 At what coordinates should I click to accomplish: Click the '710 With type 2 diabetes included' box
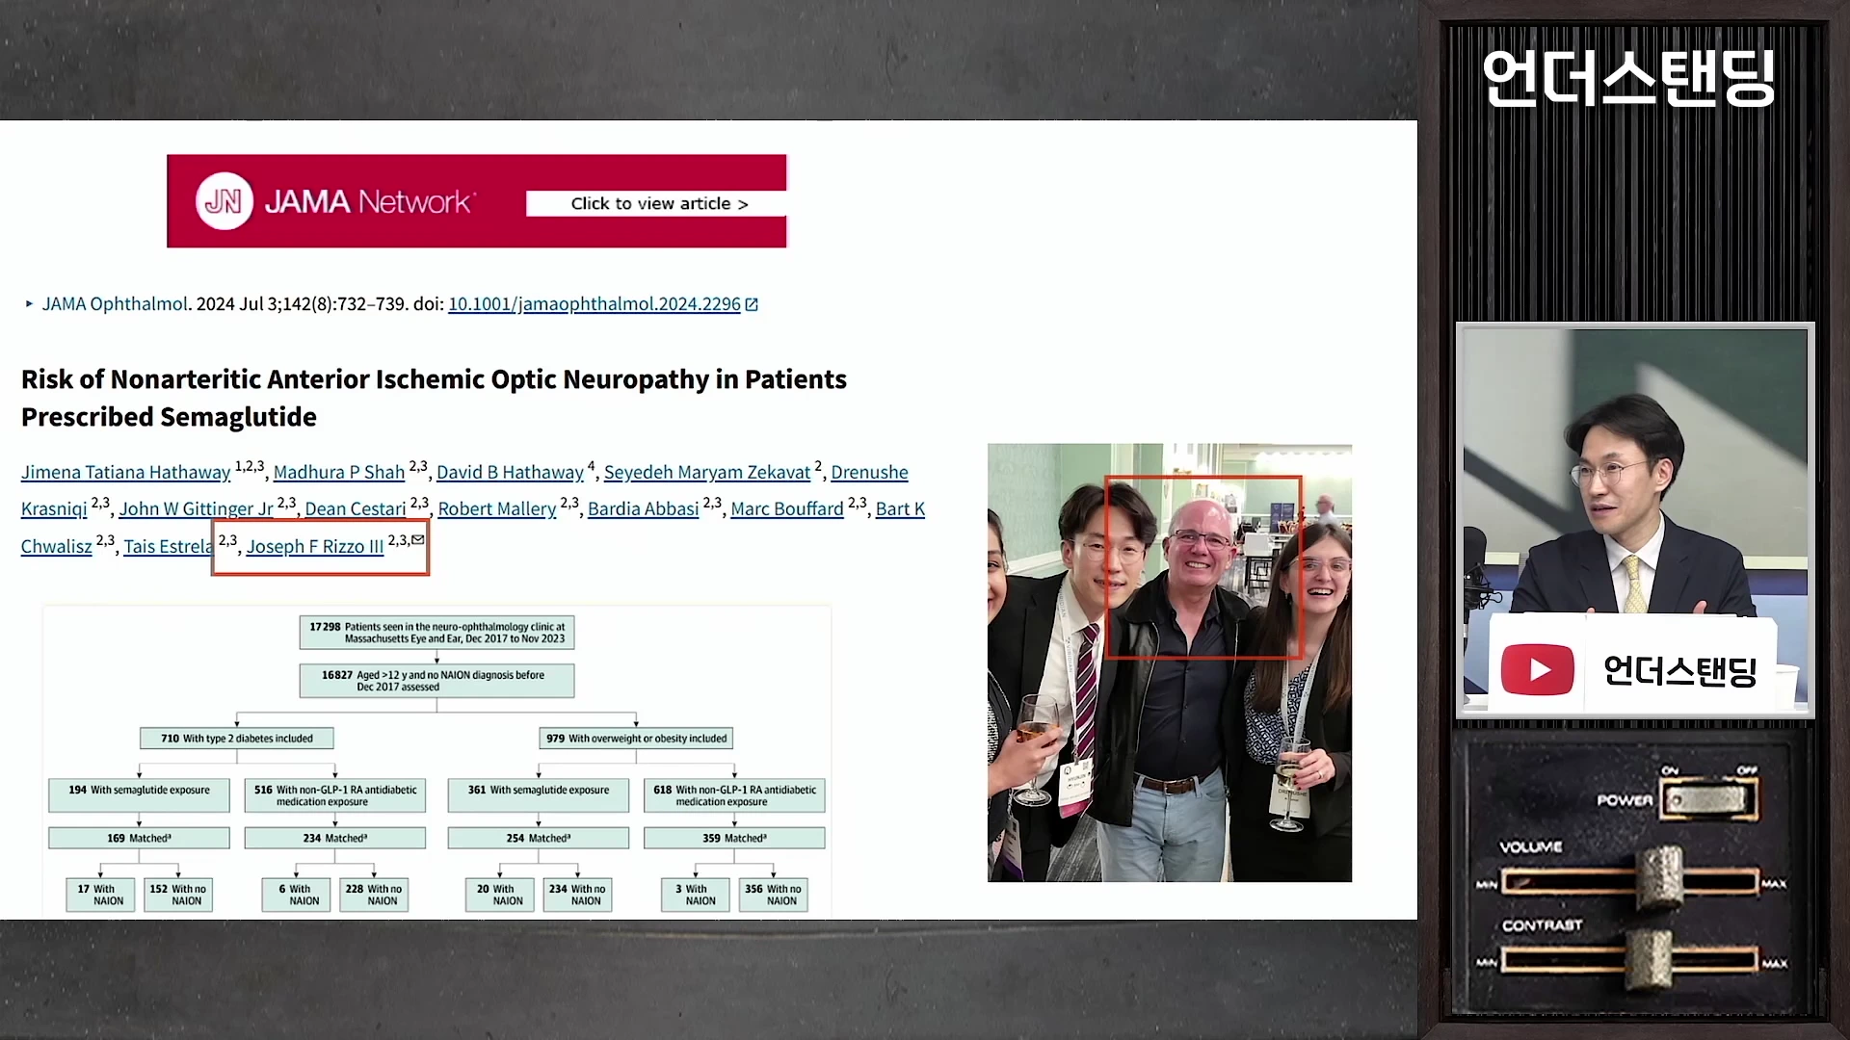click(236, 739)
